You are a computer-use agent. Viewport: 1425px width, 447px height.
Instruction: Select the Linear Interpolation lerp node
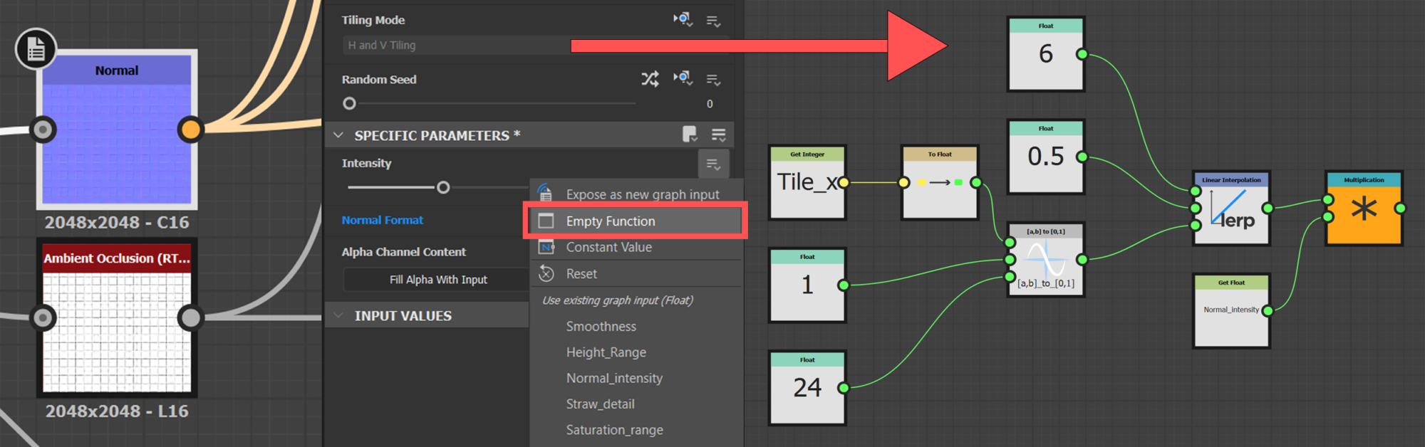click(1231, 209)
